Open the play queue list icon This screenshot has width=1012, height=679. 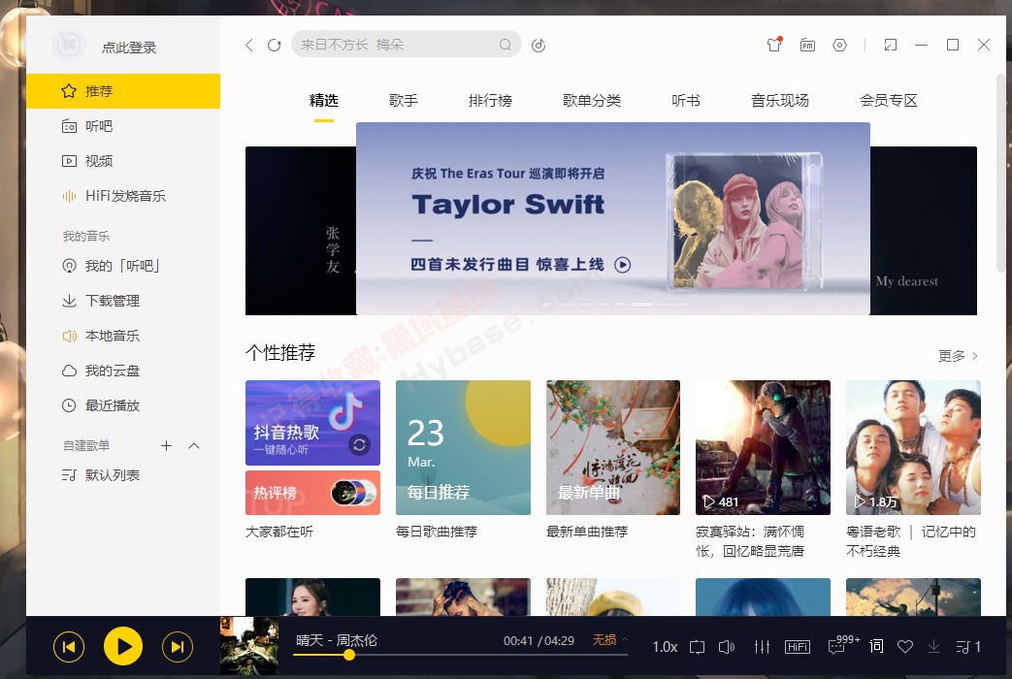(968, 647)
